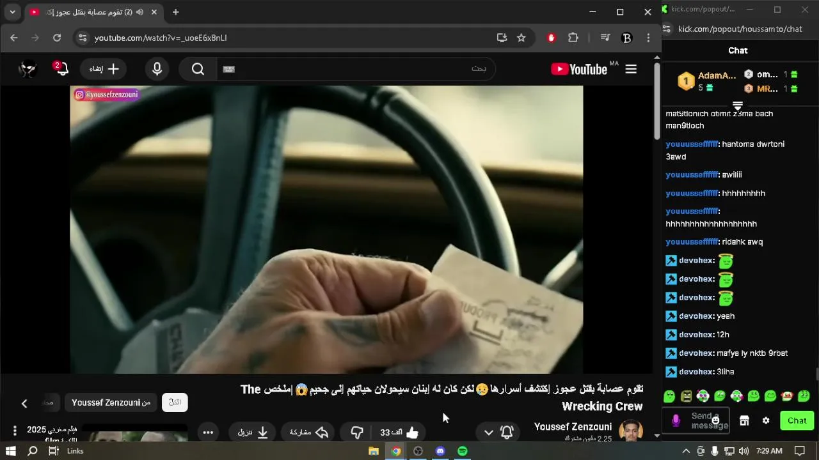Viewport: 819px width, 460px height.
Task: Reload the YouTube page
Action: [57, 38]
